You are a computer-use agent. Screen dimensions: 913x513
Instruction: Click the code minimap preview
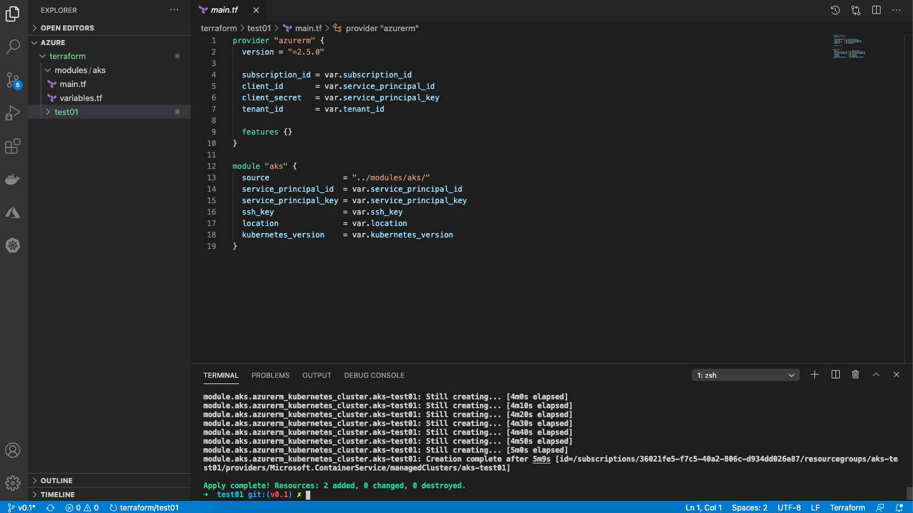tap(849, 47)
